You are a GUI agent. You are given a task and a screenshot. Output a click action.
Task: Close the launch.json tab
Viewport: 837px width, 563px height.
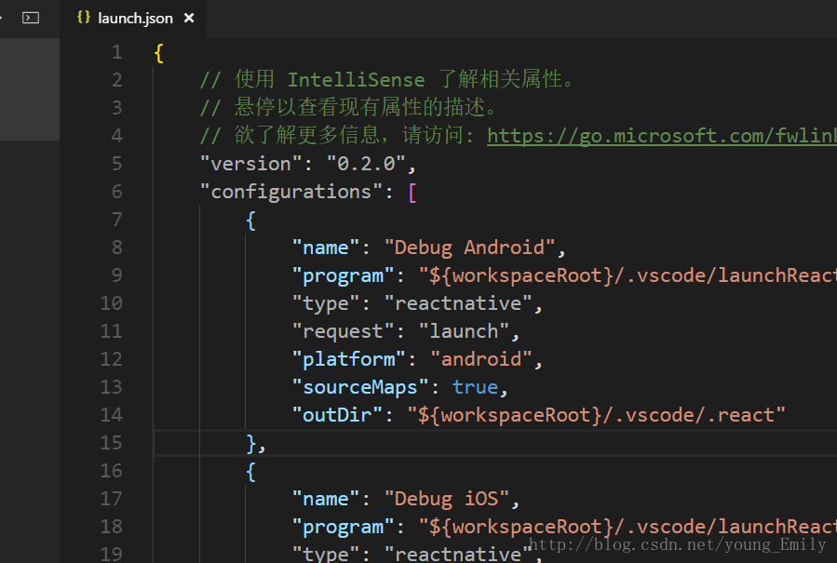point(189,19)
